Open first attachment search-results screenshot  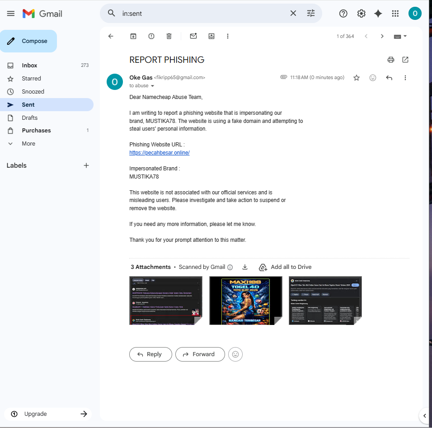tap(166, 301)
